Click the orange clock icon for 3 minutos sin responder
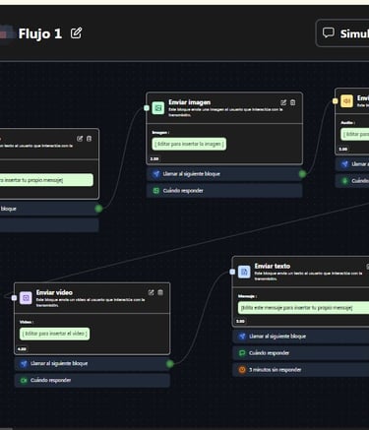 click(x=242, y=370)
